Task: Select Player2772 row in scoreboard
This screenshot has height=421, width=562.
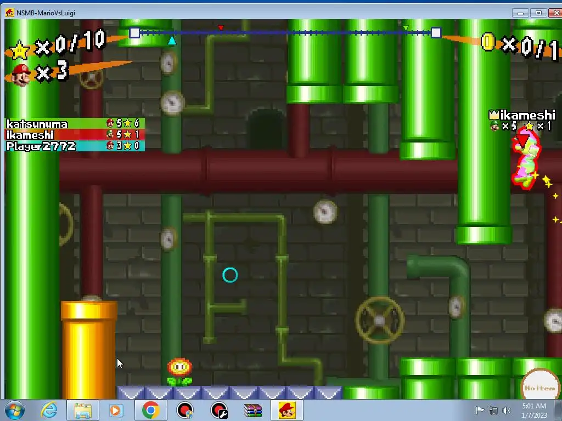Action: point(75,146)
